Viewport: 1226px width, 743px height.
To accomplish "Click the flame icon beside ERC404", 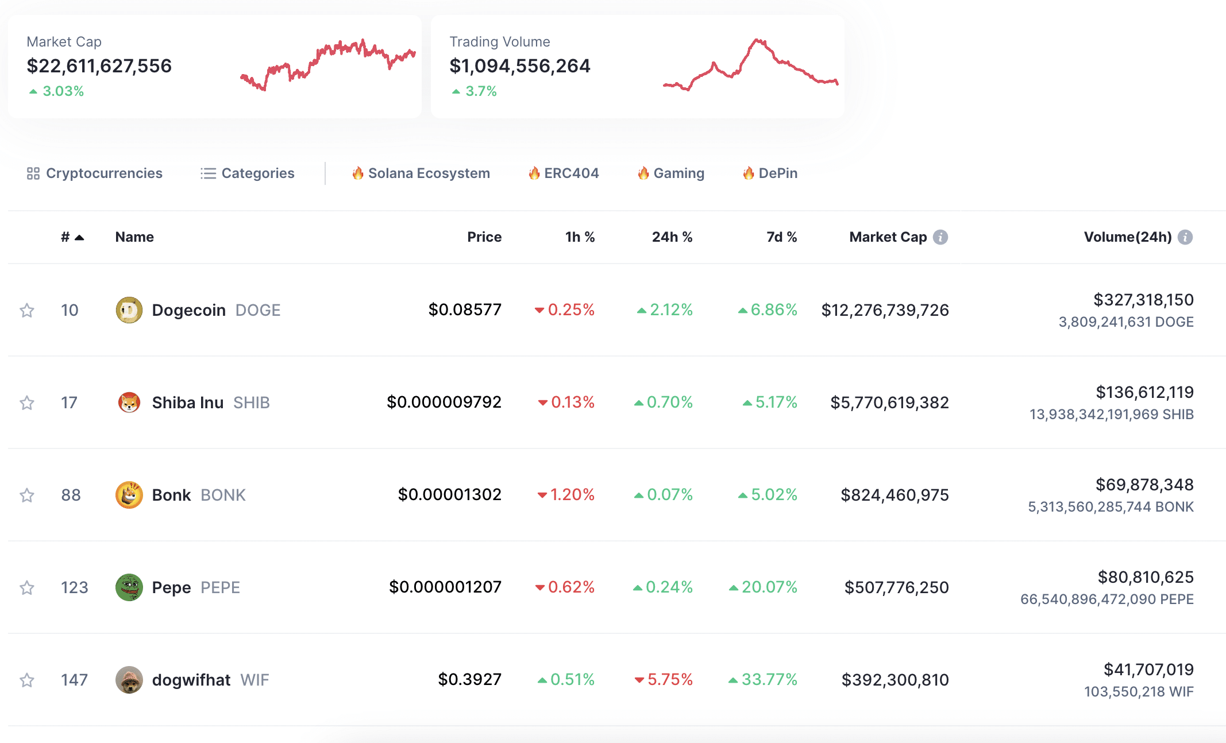I will coord(534,173).
